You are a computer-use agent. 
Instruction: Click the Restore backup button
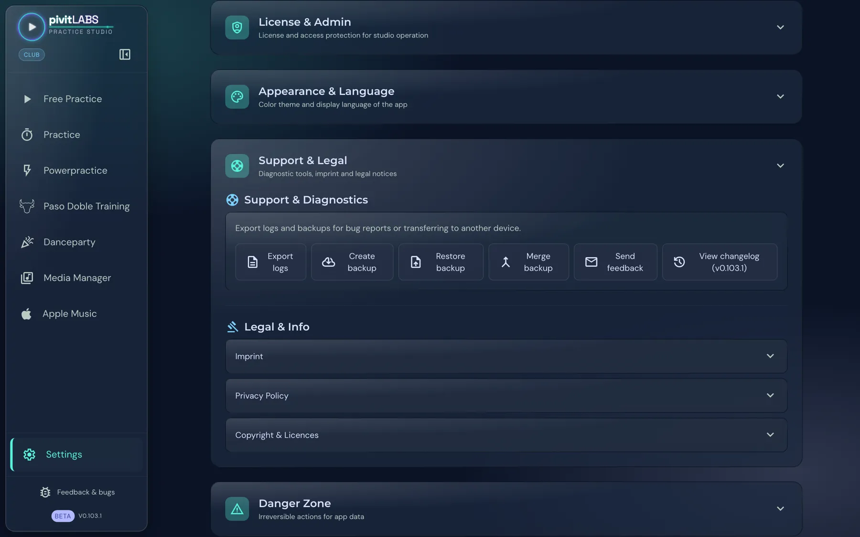tap(441, 262)
